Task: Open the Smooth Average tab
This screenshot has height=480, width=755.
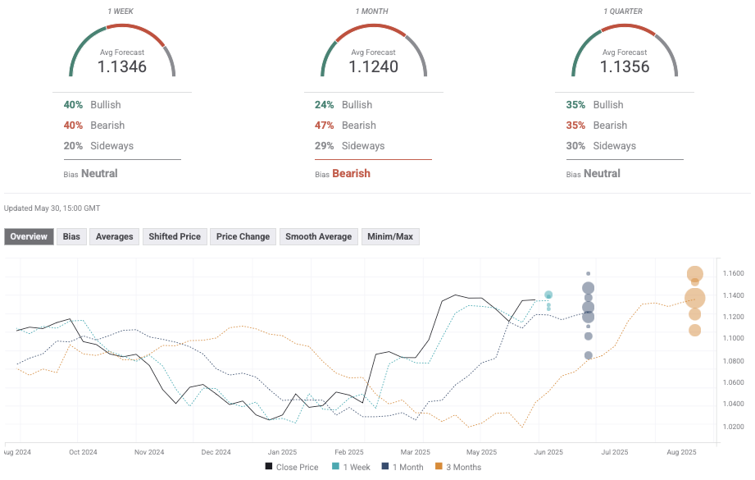Action: (318, 236)
